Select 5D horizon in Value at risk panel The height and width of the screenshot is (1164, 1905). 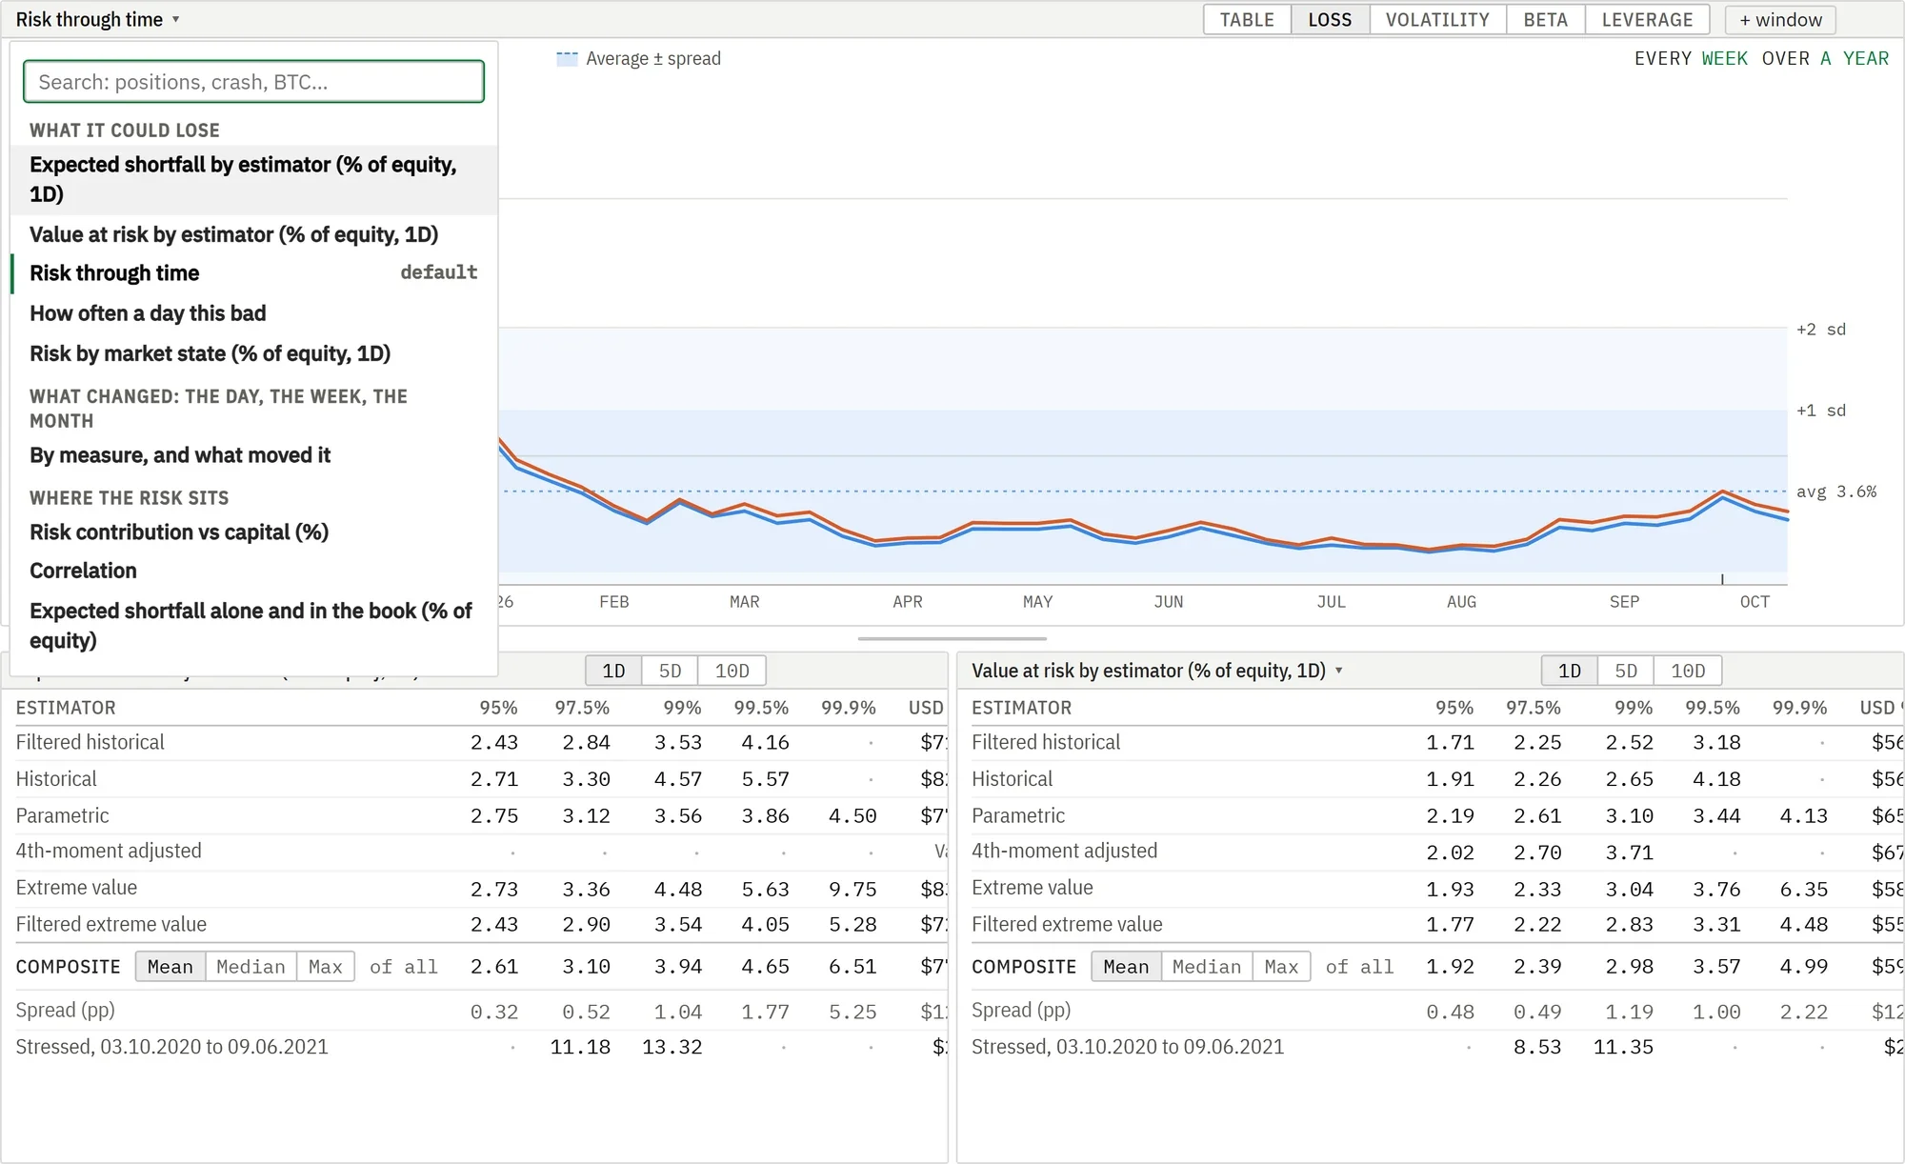pos(1626,671)
